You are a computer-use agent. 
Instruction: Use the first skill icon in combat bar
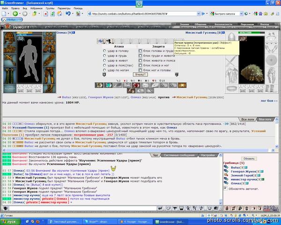(99, 85)
